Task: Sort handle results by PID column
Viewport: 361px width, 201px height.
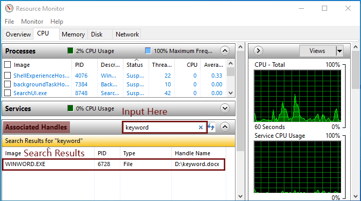Action: pos(107,153)
